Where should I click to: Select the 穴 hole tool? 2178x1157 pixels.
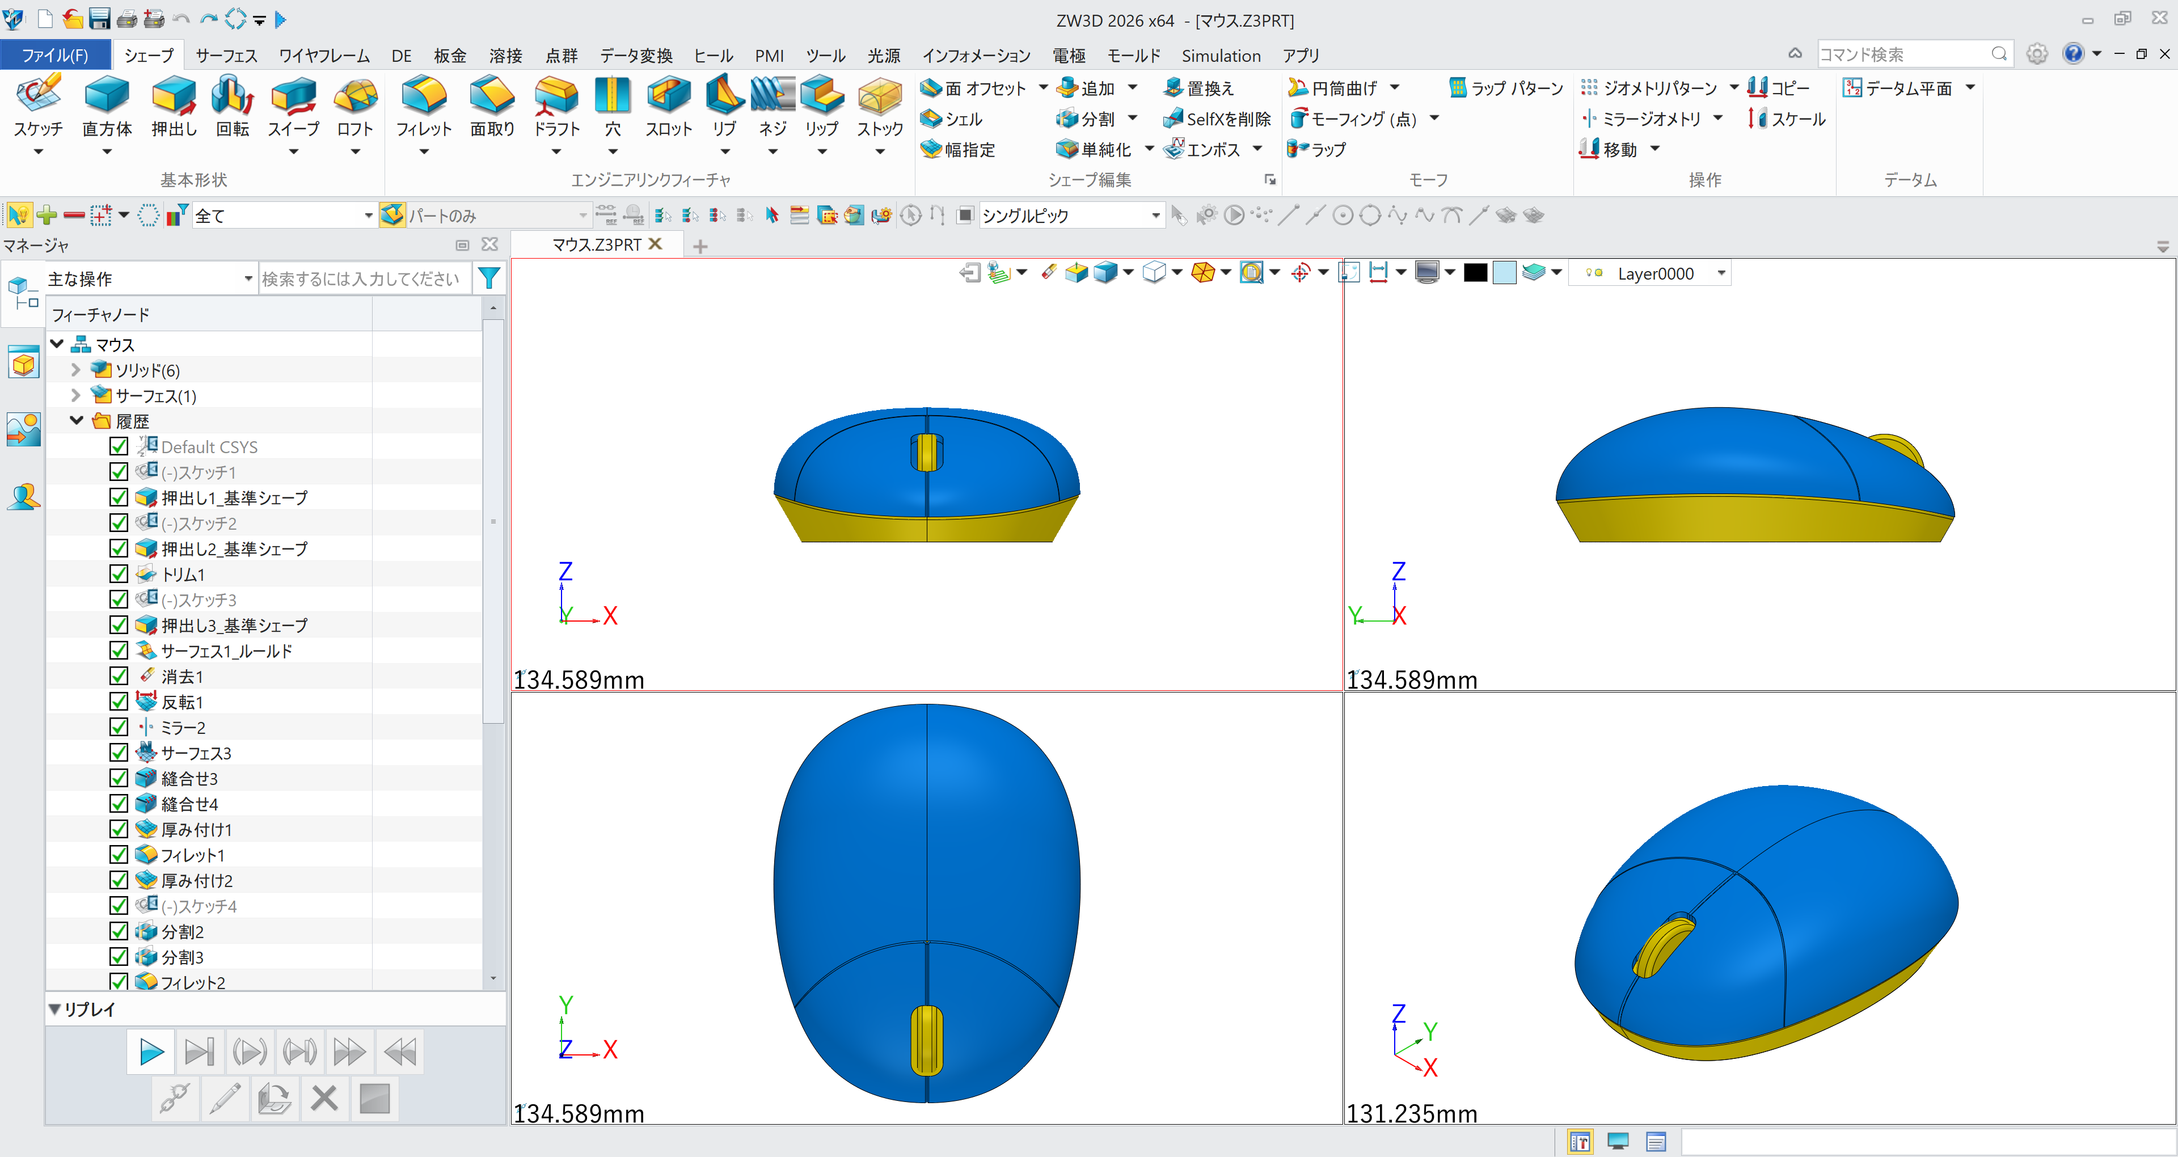(612, 107)
